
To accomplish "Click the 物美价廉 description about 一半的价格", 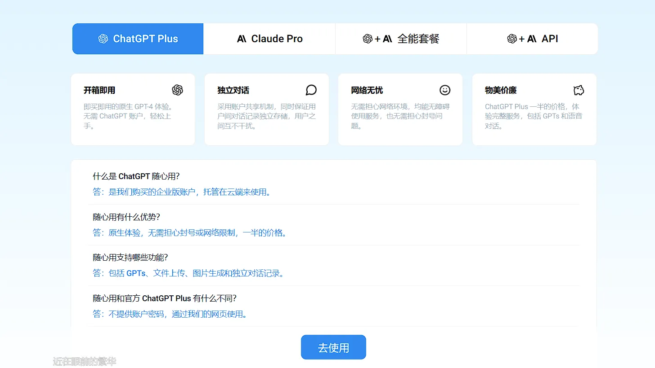I will coord(534,116).
